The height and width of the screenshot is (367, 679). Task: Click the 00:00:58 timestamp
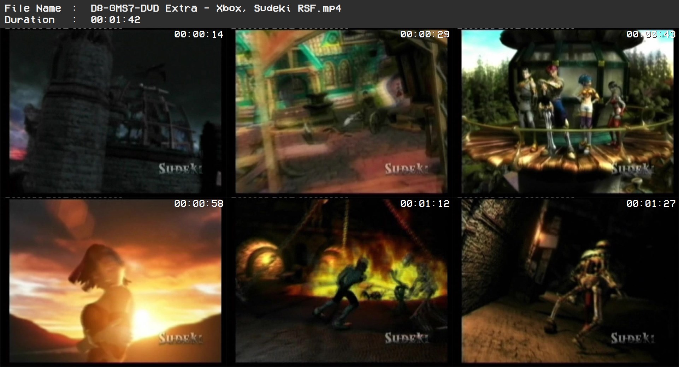199,204
